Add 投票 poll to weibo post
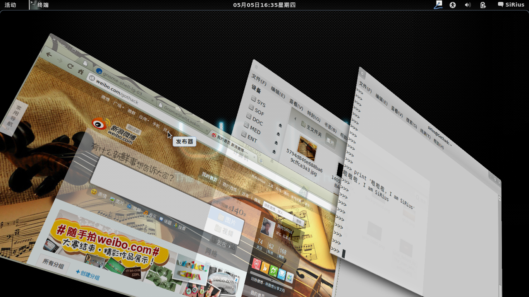529x297 pixels. tap(180, 227)
